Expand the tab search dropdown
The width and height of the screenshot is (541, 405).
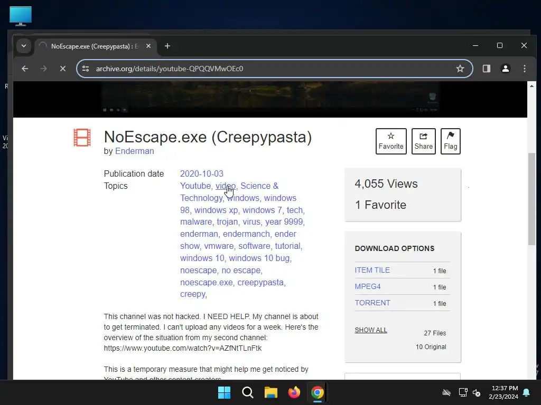click(x=24, y=46)
